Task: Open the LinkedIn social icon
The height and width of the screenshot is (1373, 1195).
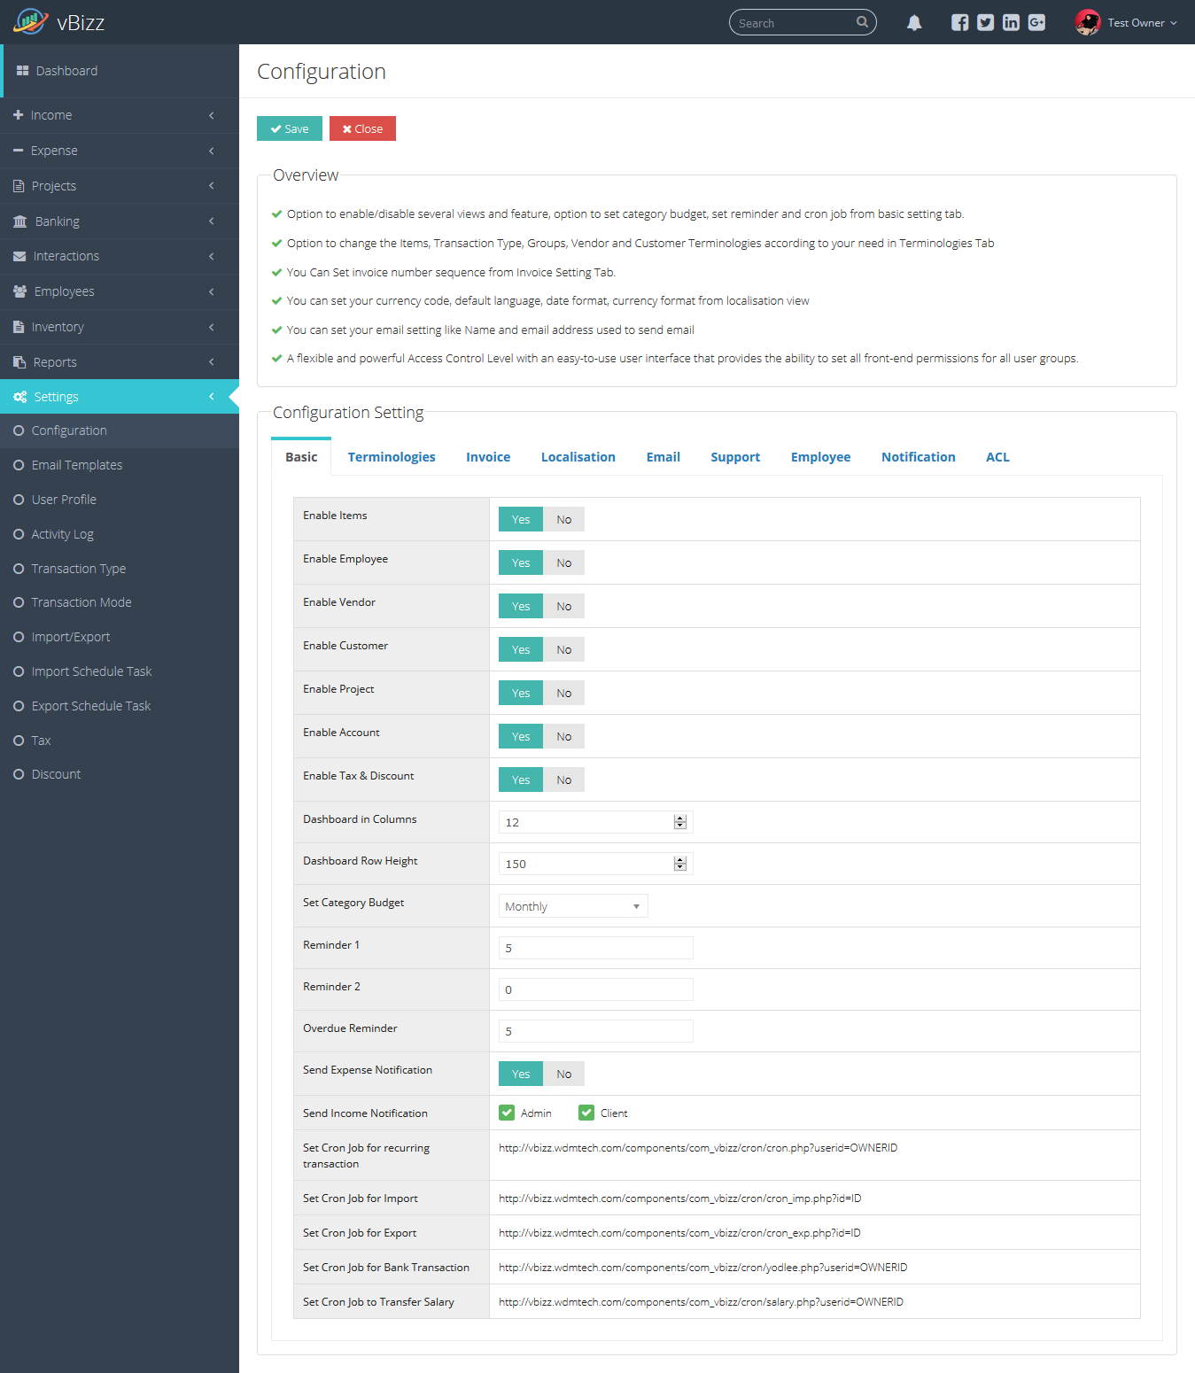Action: tap(1011, 23)
